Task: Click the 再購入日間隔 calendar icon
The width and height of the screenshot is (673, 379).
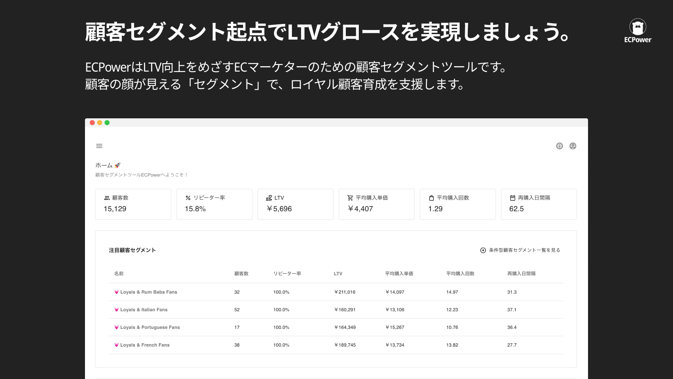Action: 512,198
